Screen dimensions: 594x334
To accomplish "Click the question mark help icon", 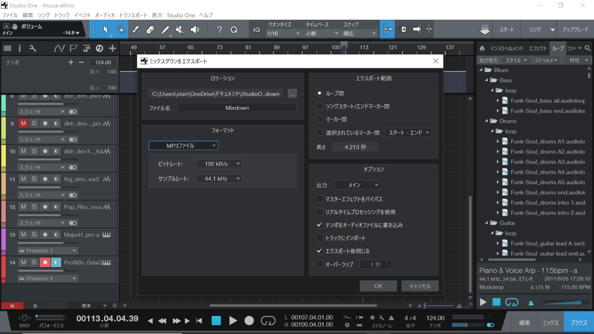I will click(219, 30).
